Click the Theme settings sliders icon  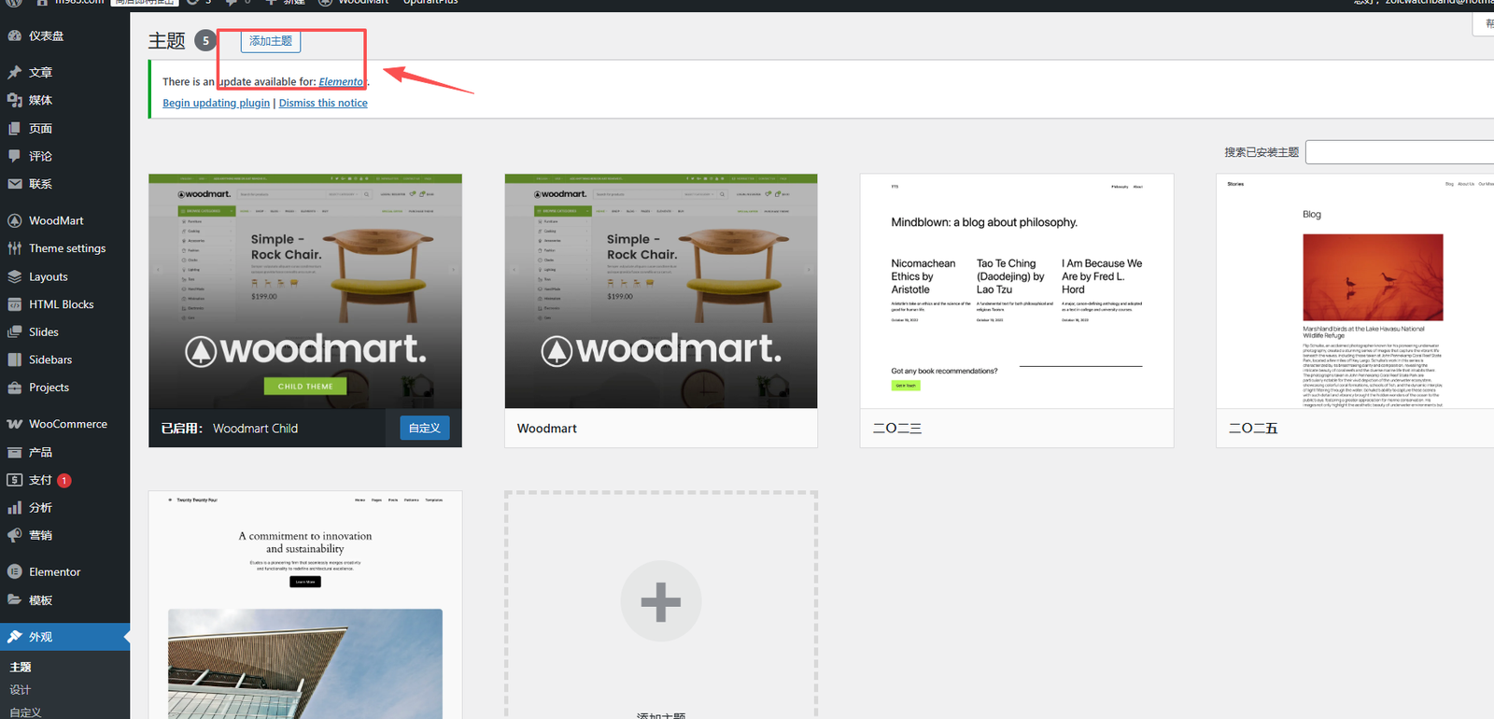click(x=15, y=248)
